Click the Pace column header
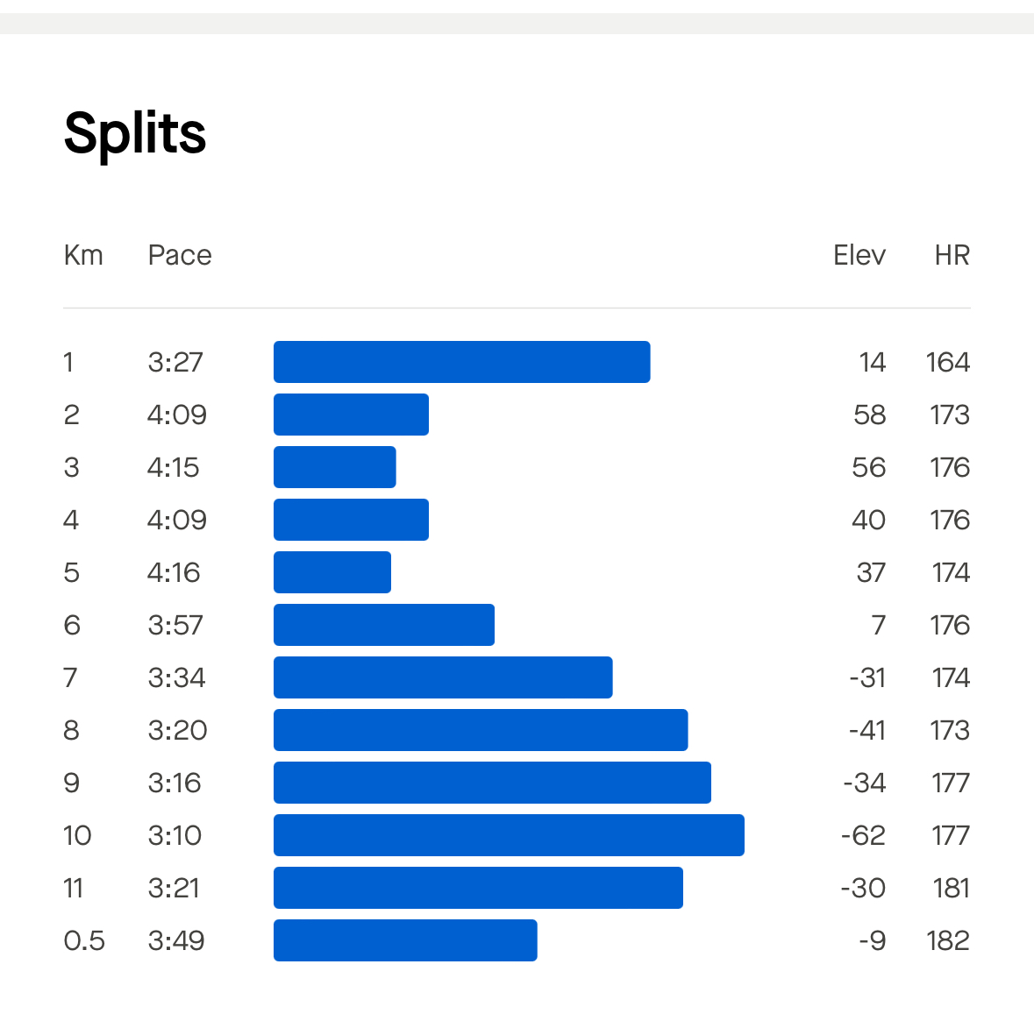 click(x=180, y=255)
